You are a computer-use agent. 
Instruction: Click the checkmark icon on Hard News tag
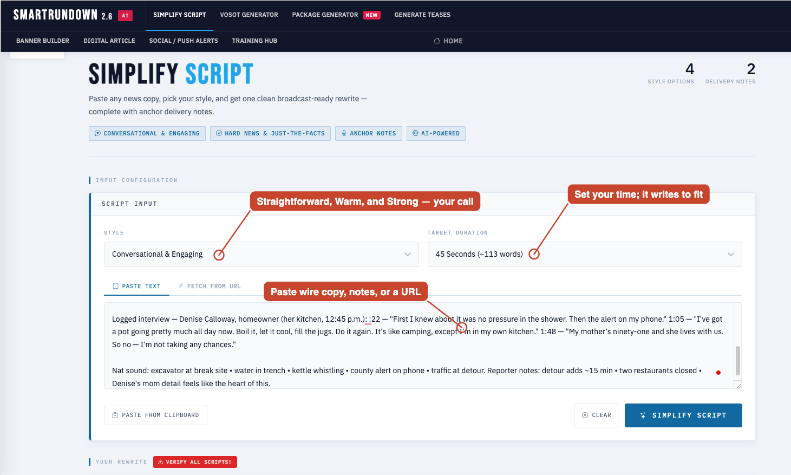(x=219, y=133)
